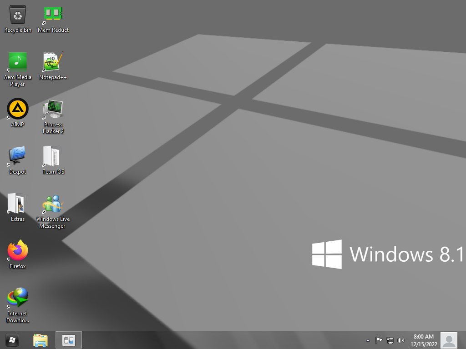Click Internet Download Manager icon
466x349 pixels.
pyautogui.click(x=18, y=297)
